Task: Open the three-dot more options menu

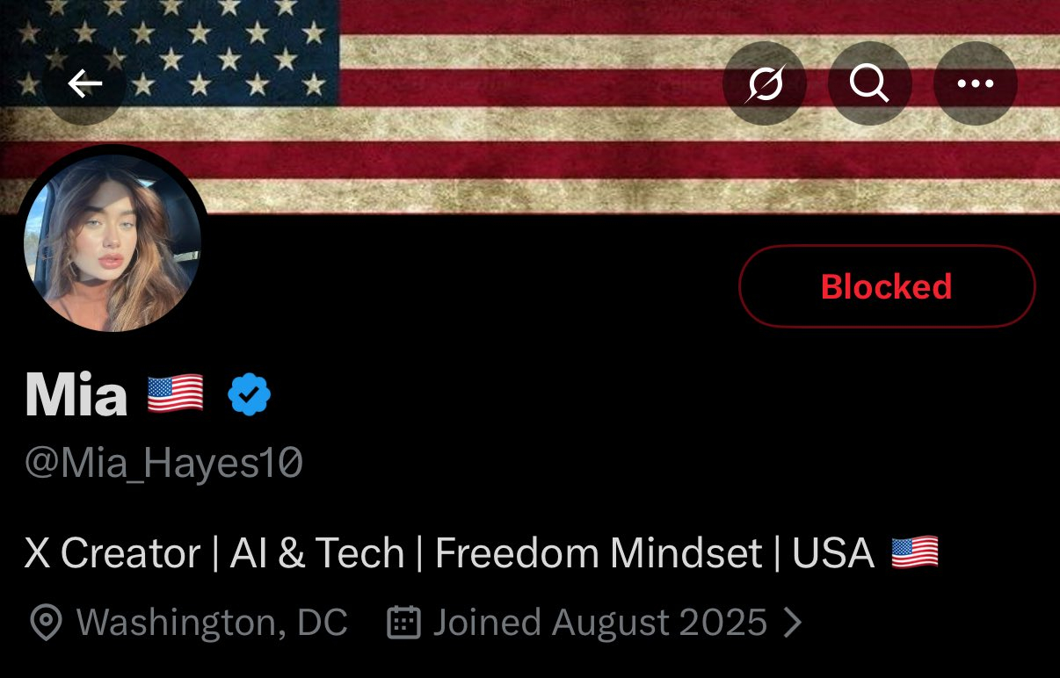Action: pos(975,84)
